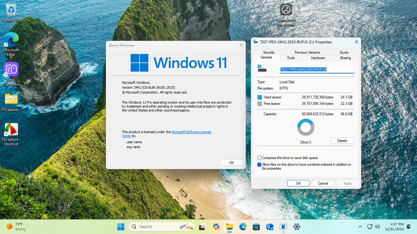
Task: Close the C: Properties window
Action: [356, 42]
